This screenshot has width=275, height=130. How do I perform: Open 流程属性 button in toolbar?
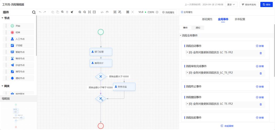(x=168, y=12)
